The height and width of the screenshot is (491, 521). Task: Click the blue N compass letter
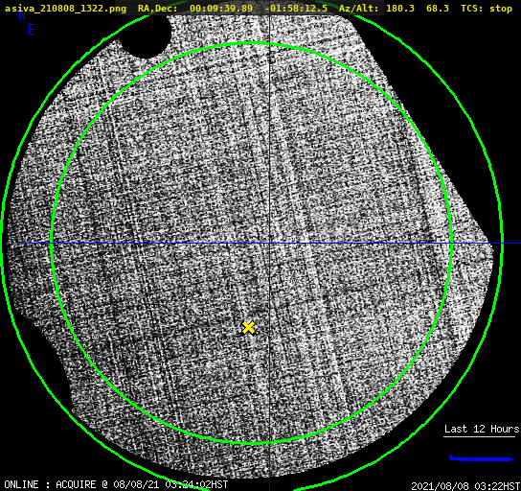pos(22,15)
